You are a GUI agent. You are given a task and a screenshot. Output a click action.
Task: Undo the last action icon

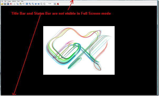click(x=23, y=4)
